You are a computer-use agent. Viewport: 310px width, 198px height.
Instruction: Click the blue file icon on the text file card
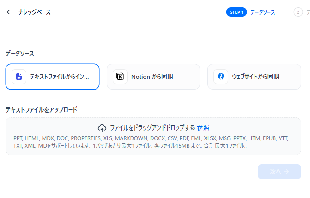tap(18, 77)
